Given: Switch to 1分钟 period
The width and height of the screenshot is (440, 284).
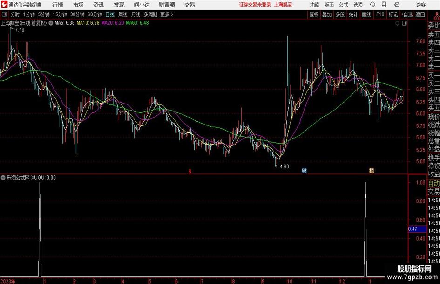Looking at the screenshot, I should (x=29, y=14).
